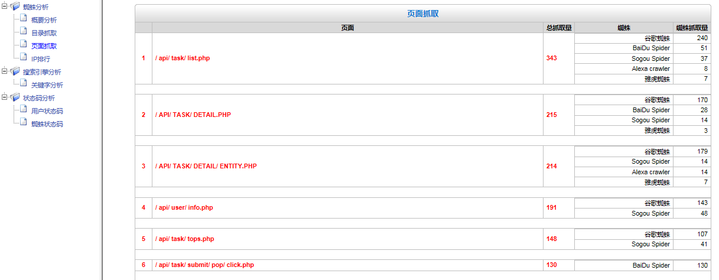Click the folder icon beside 搜索引擎分析
719x280 pixels.
[15, 71]
